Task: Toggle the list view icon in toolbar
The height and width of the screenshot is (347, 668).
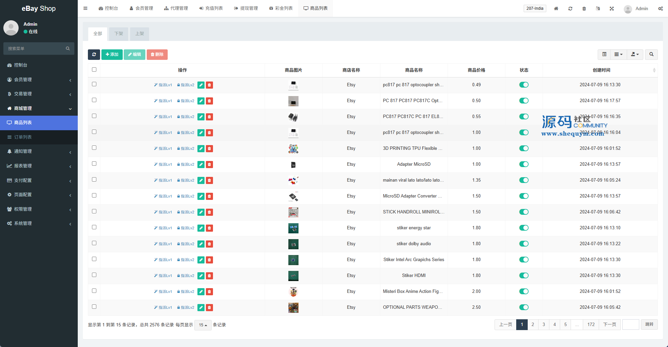Action: [x=604, y=54]
